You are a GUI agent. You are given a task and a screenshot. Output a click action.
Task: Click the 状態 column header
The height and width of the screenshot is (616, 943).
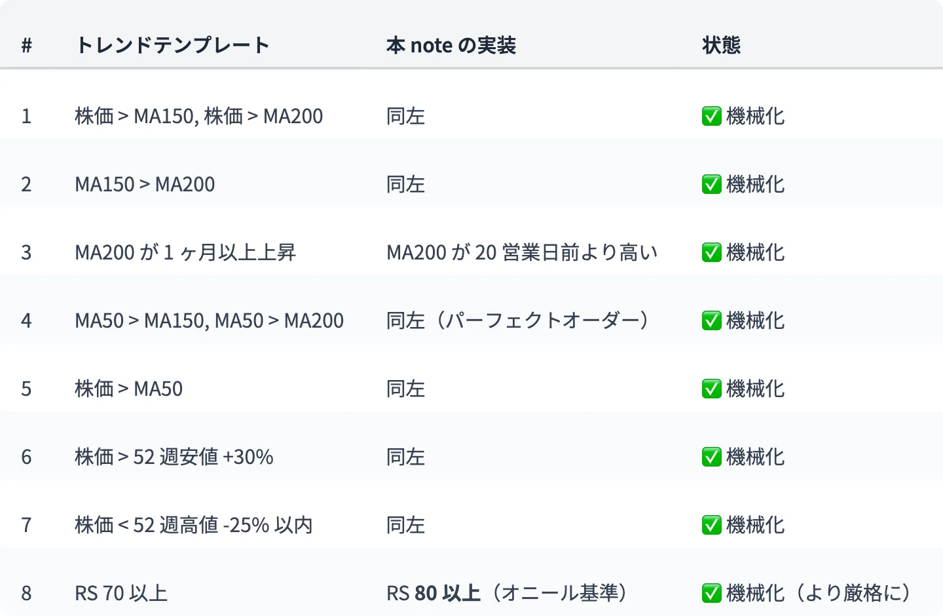[721, 45]
